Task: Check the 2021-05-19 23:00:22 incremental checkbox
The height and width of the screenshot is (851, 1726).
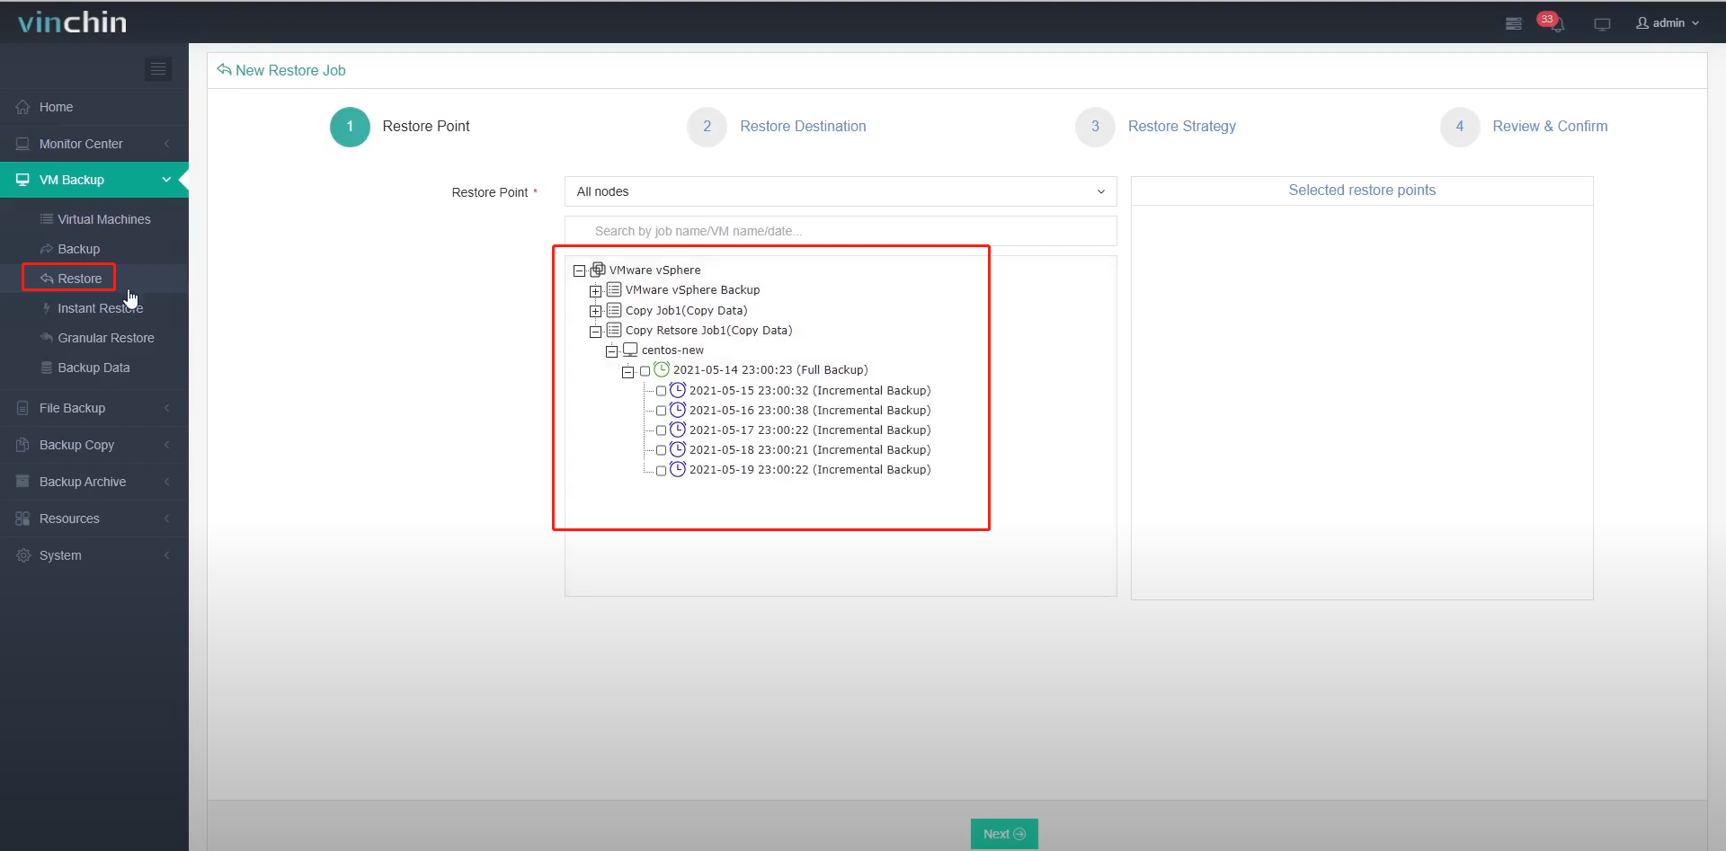Action: click(661, 470)
